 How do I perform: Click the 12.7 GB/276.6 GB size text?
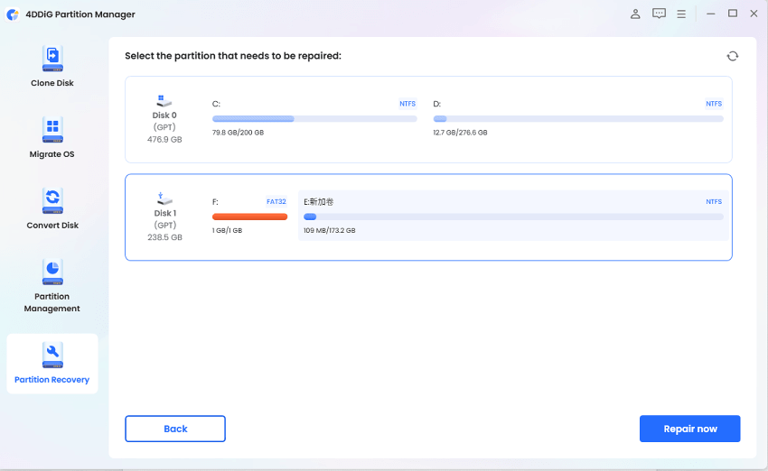point(460,133)
